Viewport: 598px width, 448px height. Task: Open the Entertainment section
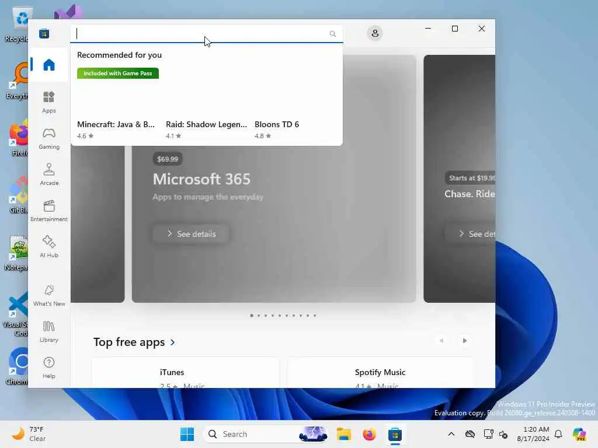[x=49, y=211]
